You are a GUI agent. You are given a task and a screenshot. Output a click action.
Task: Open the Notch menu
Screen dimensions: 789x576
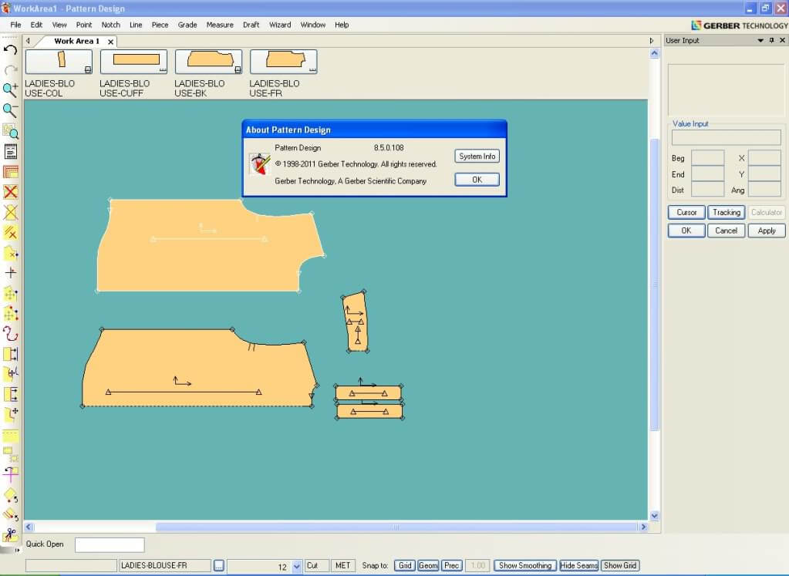click(111, 25)
